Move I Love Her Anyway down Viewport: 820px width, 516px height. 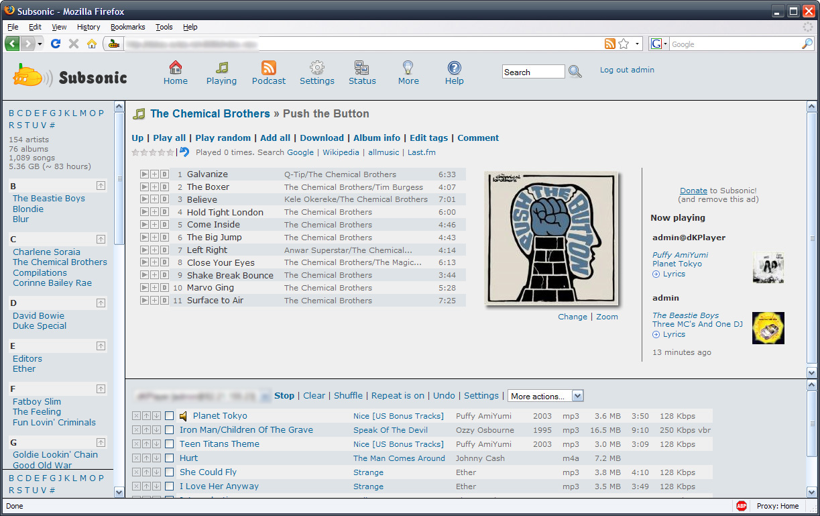[x=156, y=486]
